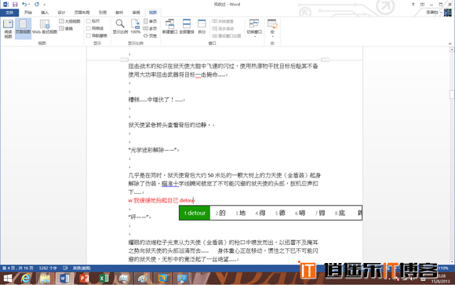Pick IME candidate 3 地

(x=240, y=213)
